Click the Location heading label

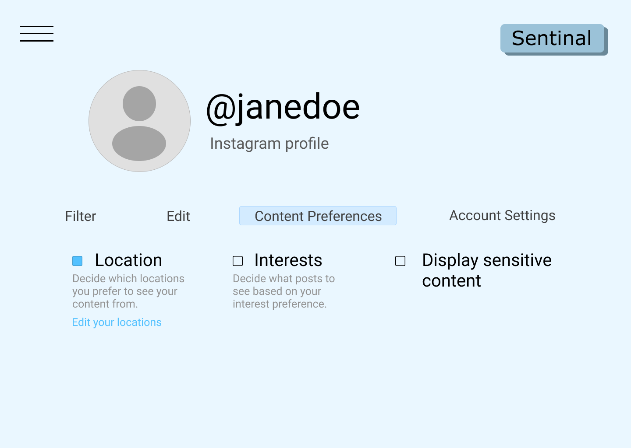tap(128, 260)
